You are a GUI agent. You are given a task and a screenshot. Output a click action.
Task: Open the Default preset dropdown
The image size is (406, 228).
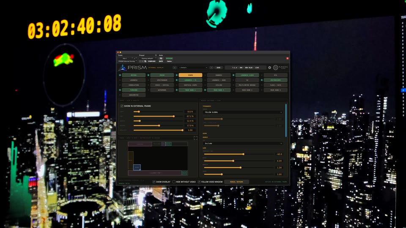click(x=193, y=68)
